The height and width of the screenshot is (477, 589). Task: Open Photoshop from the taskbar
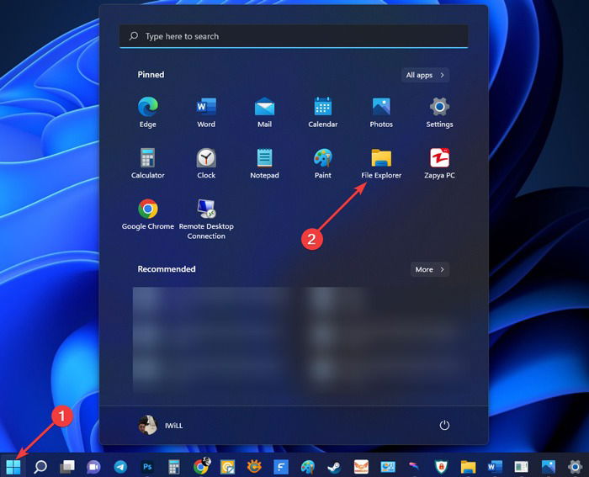point(147,466)
